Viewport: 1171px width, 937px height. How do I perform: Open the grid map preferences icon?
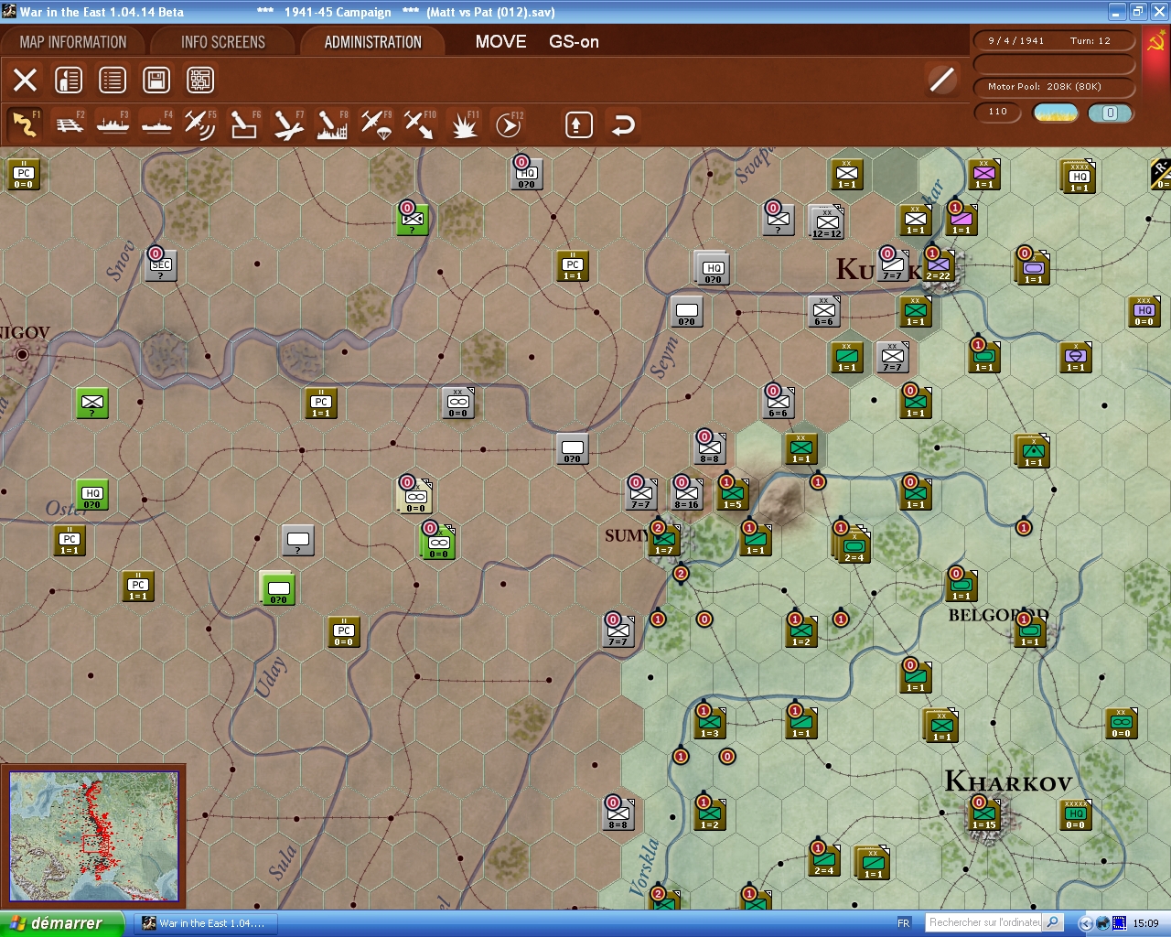pos(200,80)
